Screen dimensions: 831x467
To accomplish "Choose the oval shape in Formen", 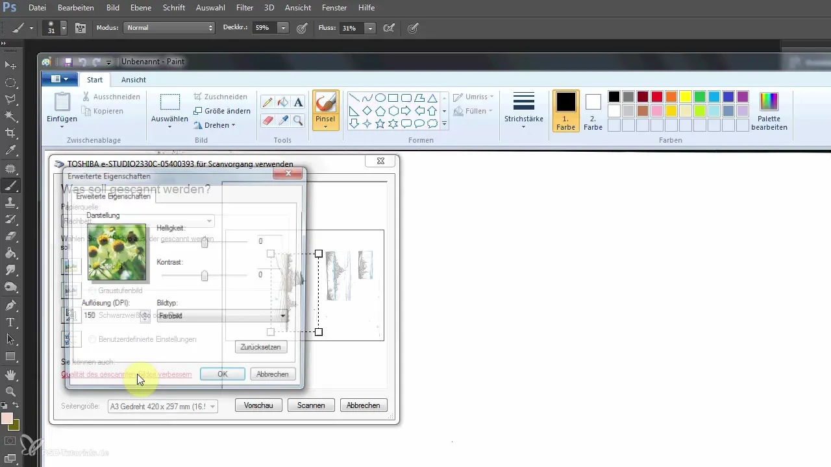I will (x=380, y=98).
